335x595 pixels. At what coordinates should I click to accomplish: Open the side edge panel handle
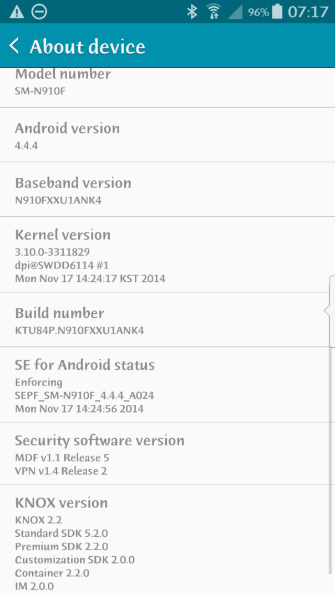(x=331, y=311)
